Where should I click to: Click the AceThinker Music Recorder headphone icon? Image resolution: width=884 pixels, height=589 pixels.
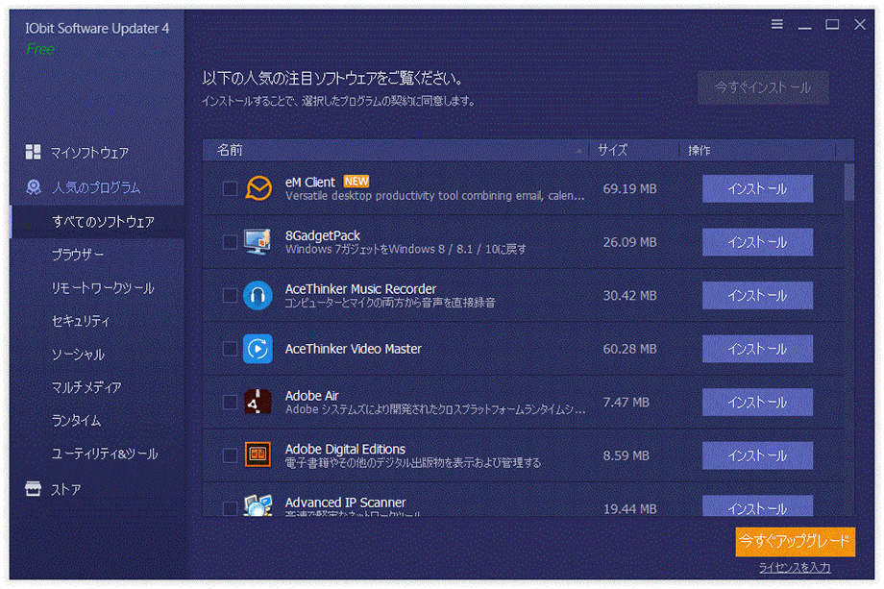(x=258, y=295)
